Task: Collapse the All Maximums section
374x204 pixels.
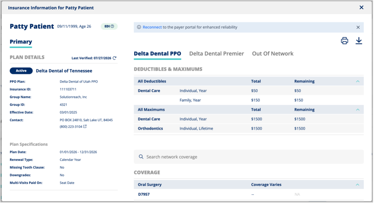Action: tap(358, 110)
